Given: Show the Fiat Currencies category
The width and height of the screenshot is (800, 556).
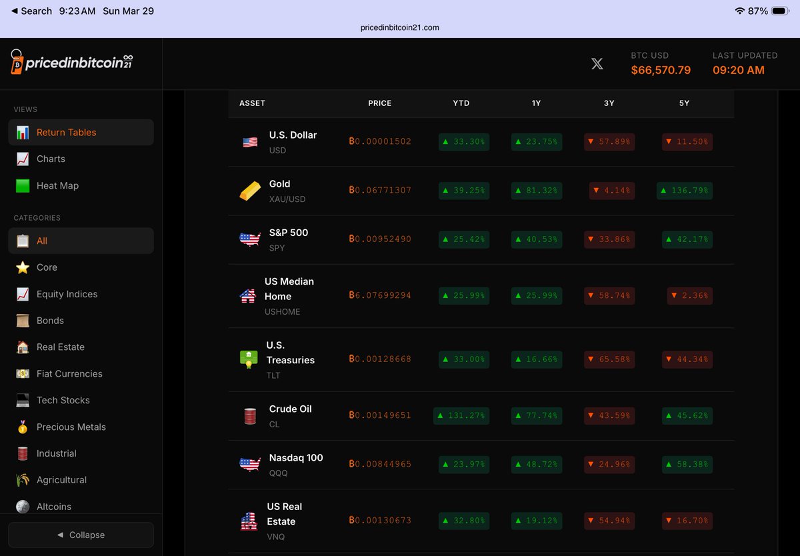Looking at the screenshot, I should (x=81, y=374).
